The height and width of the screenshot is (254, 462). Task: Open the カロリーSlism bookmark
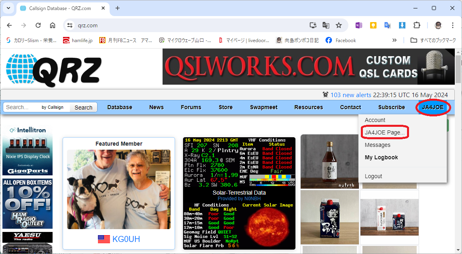pos(31,40)
